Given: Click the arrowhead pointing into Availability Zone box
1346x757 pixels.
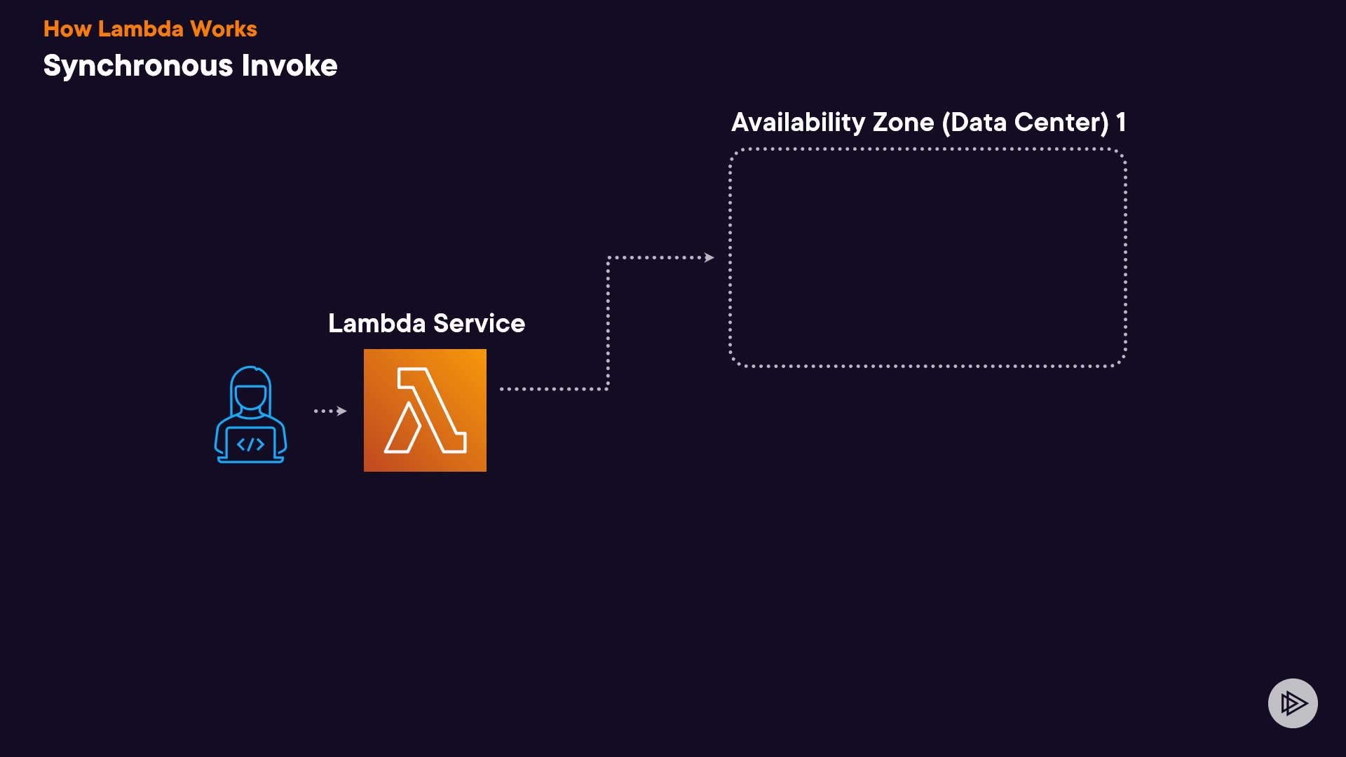Looking at the screenshot, I should point(709,258).
